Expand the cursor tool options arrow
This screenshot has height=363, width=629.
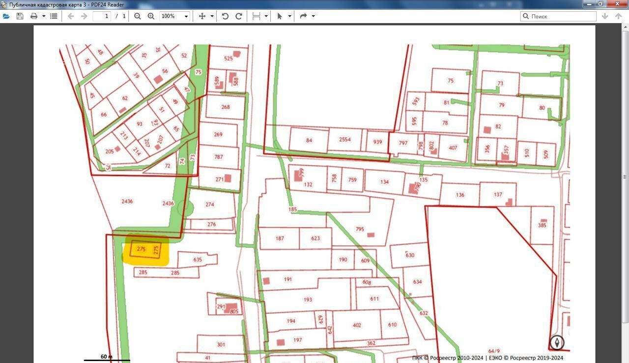pos(289,16)
